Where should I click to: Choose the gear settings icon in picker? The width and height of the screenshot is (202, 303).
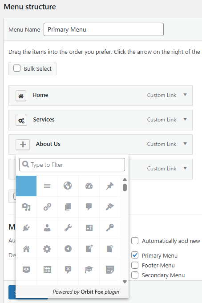point(47,249)
